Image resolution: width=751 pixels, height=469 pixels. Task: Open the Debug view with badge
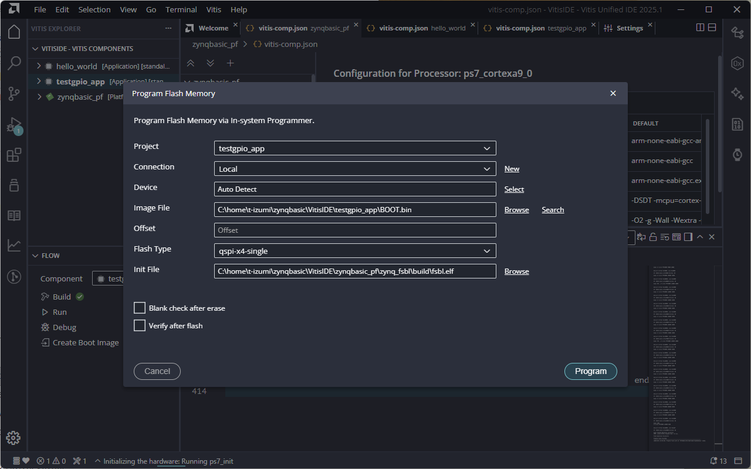coord(14,125)
